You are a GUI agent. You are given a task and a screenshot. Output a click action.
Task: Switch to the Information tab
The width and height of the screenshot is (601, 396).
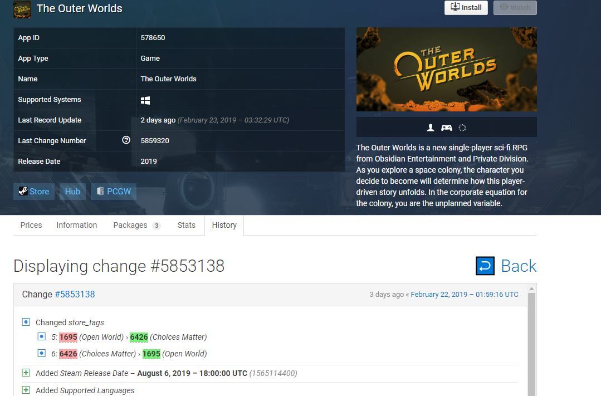[x=77, y=225]
